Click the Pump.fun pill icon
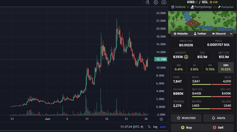237x132 pixels. (219, 7)
